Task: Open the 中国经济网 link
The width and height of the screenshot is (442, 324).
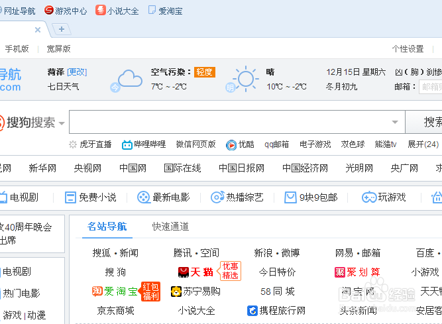Action: (305, 168)
